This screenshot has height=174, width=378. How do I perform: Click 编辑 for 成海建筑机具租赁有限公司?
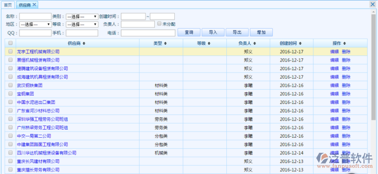coord(335,77)
